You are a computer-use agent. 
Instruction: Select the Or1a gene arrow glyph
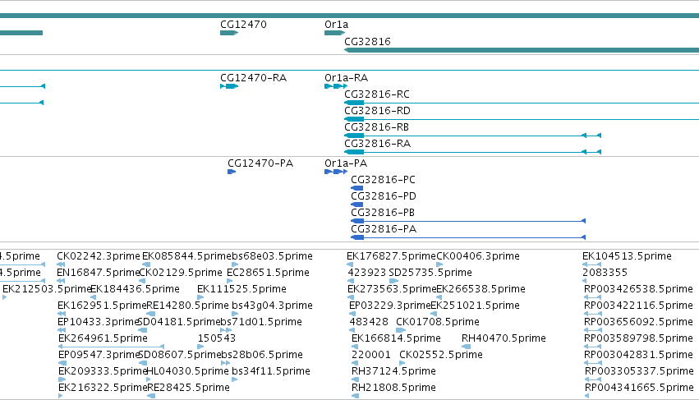335,33
